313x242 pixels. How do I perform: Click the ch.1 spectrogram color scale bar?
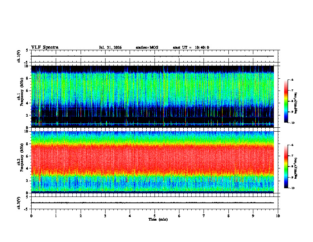click(286, 101)
